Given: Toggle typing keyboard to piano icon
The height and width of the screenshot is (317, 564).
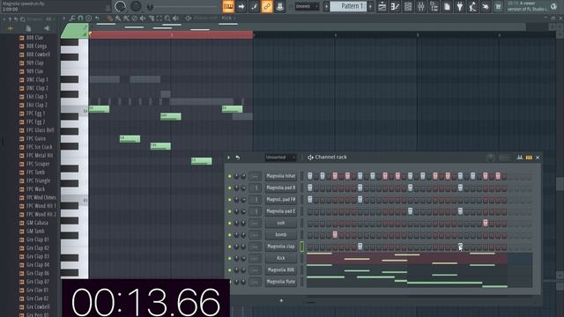Looking at the screenshot, I should pos(228,6).
